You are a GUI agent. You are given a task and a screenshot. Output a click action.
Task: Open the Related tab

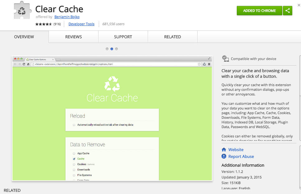[x=173, y=37]
